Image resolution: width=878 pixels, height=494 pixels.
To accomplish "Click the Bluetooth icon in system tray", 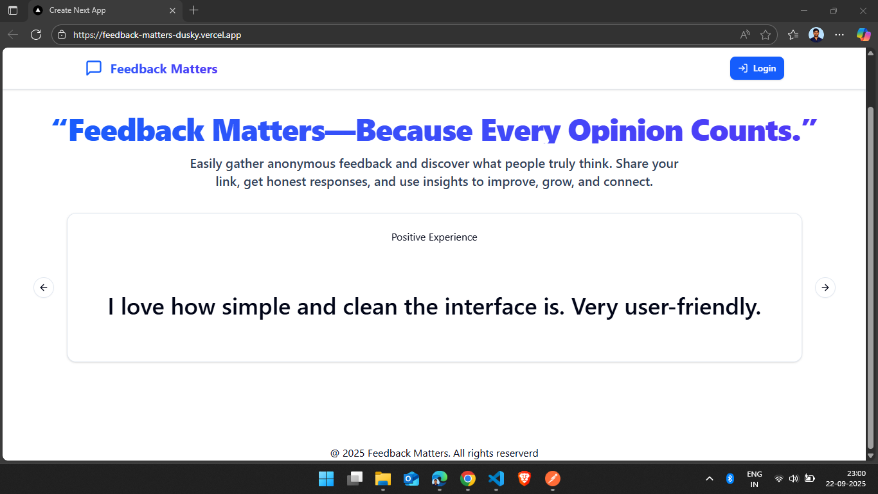I will click(730, 479).
